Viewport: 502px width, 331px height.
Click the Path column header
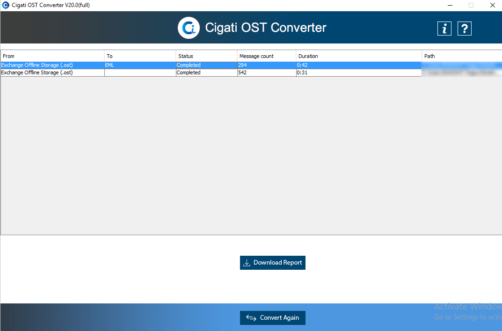click(462, 56)
